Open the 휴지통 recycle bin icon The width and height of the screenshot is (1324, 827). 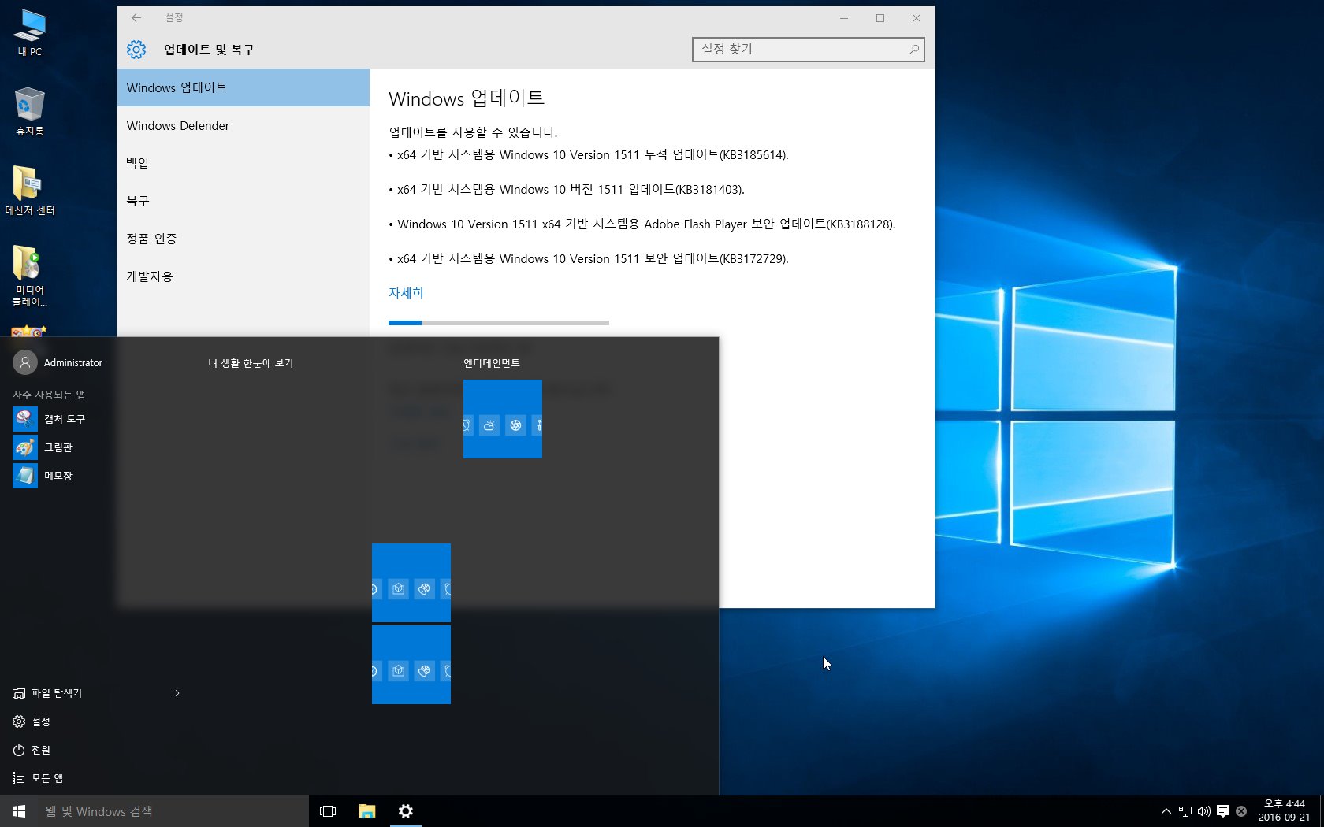click(30, 111)
